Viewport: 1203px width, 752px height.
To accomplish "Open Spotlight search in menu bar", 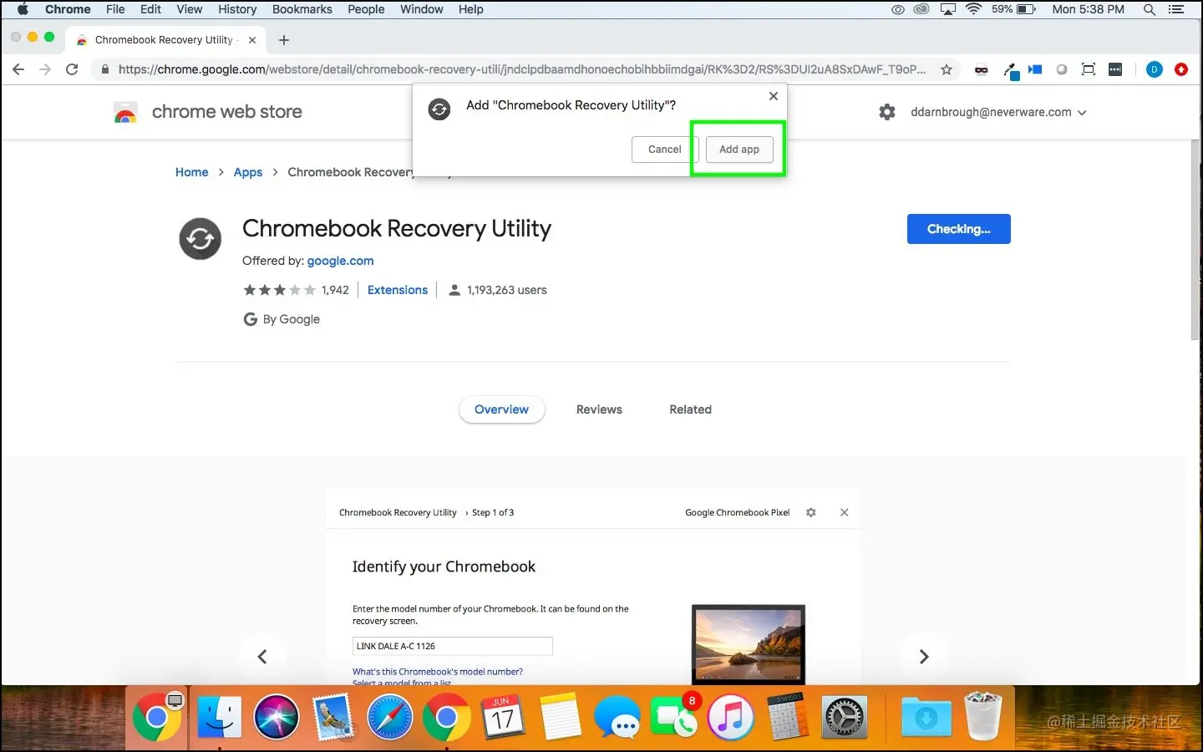I will (x=1150, y=9).
